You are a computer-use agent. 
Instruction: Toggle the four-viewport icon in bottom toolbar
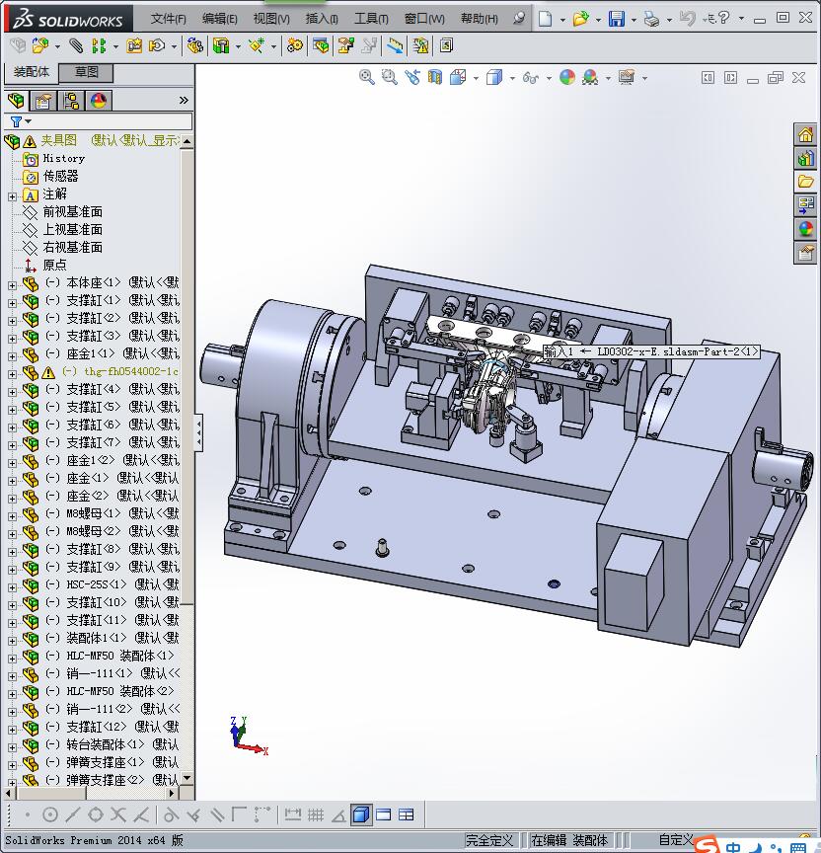pos(407,814)
